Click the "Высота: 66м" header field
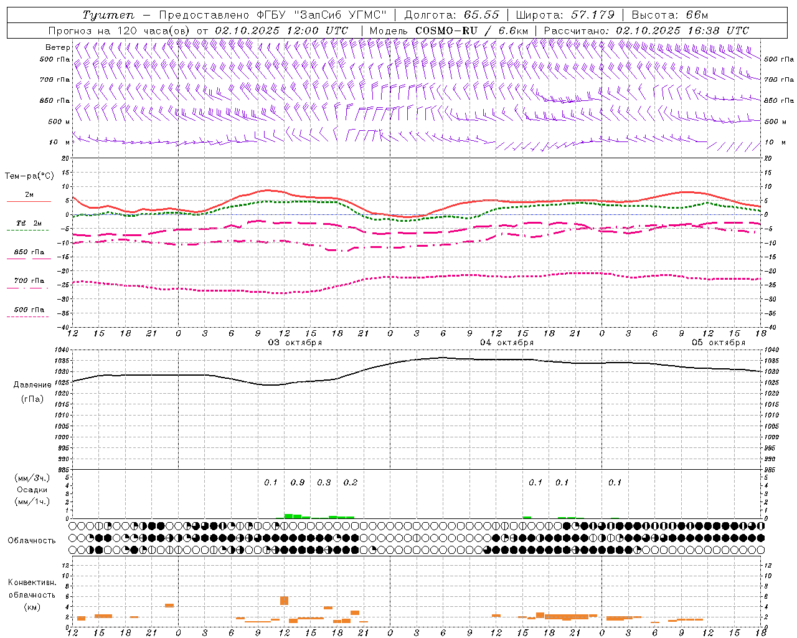The width and height of the screenshot is (797, 638). point(670,15)
